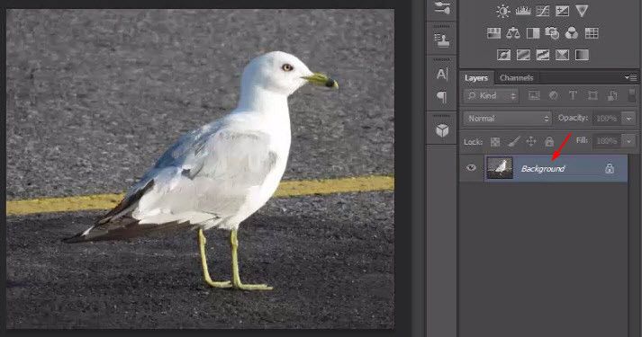This screenshot has width=642, height=337.
Task: Toggle lock position (move arrows icon)
Action: [x=531, y=142]
